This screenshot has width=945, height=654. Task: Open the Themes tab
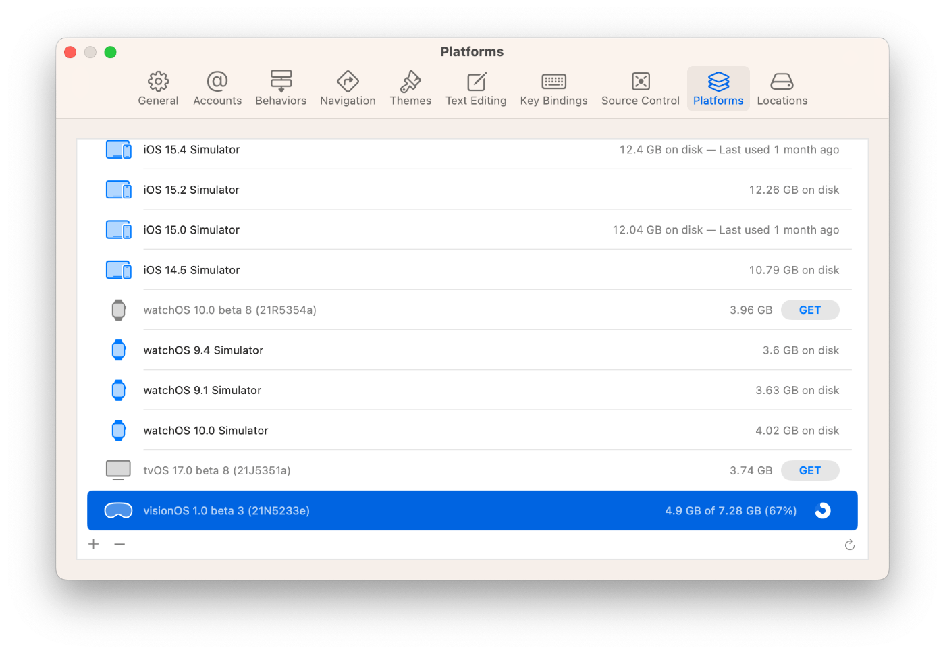tap(410, 88)
